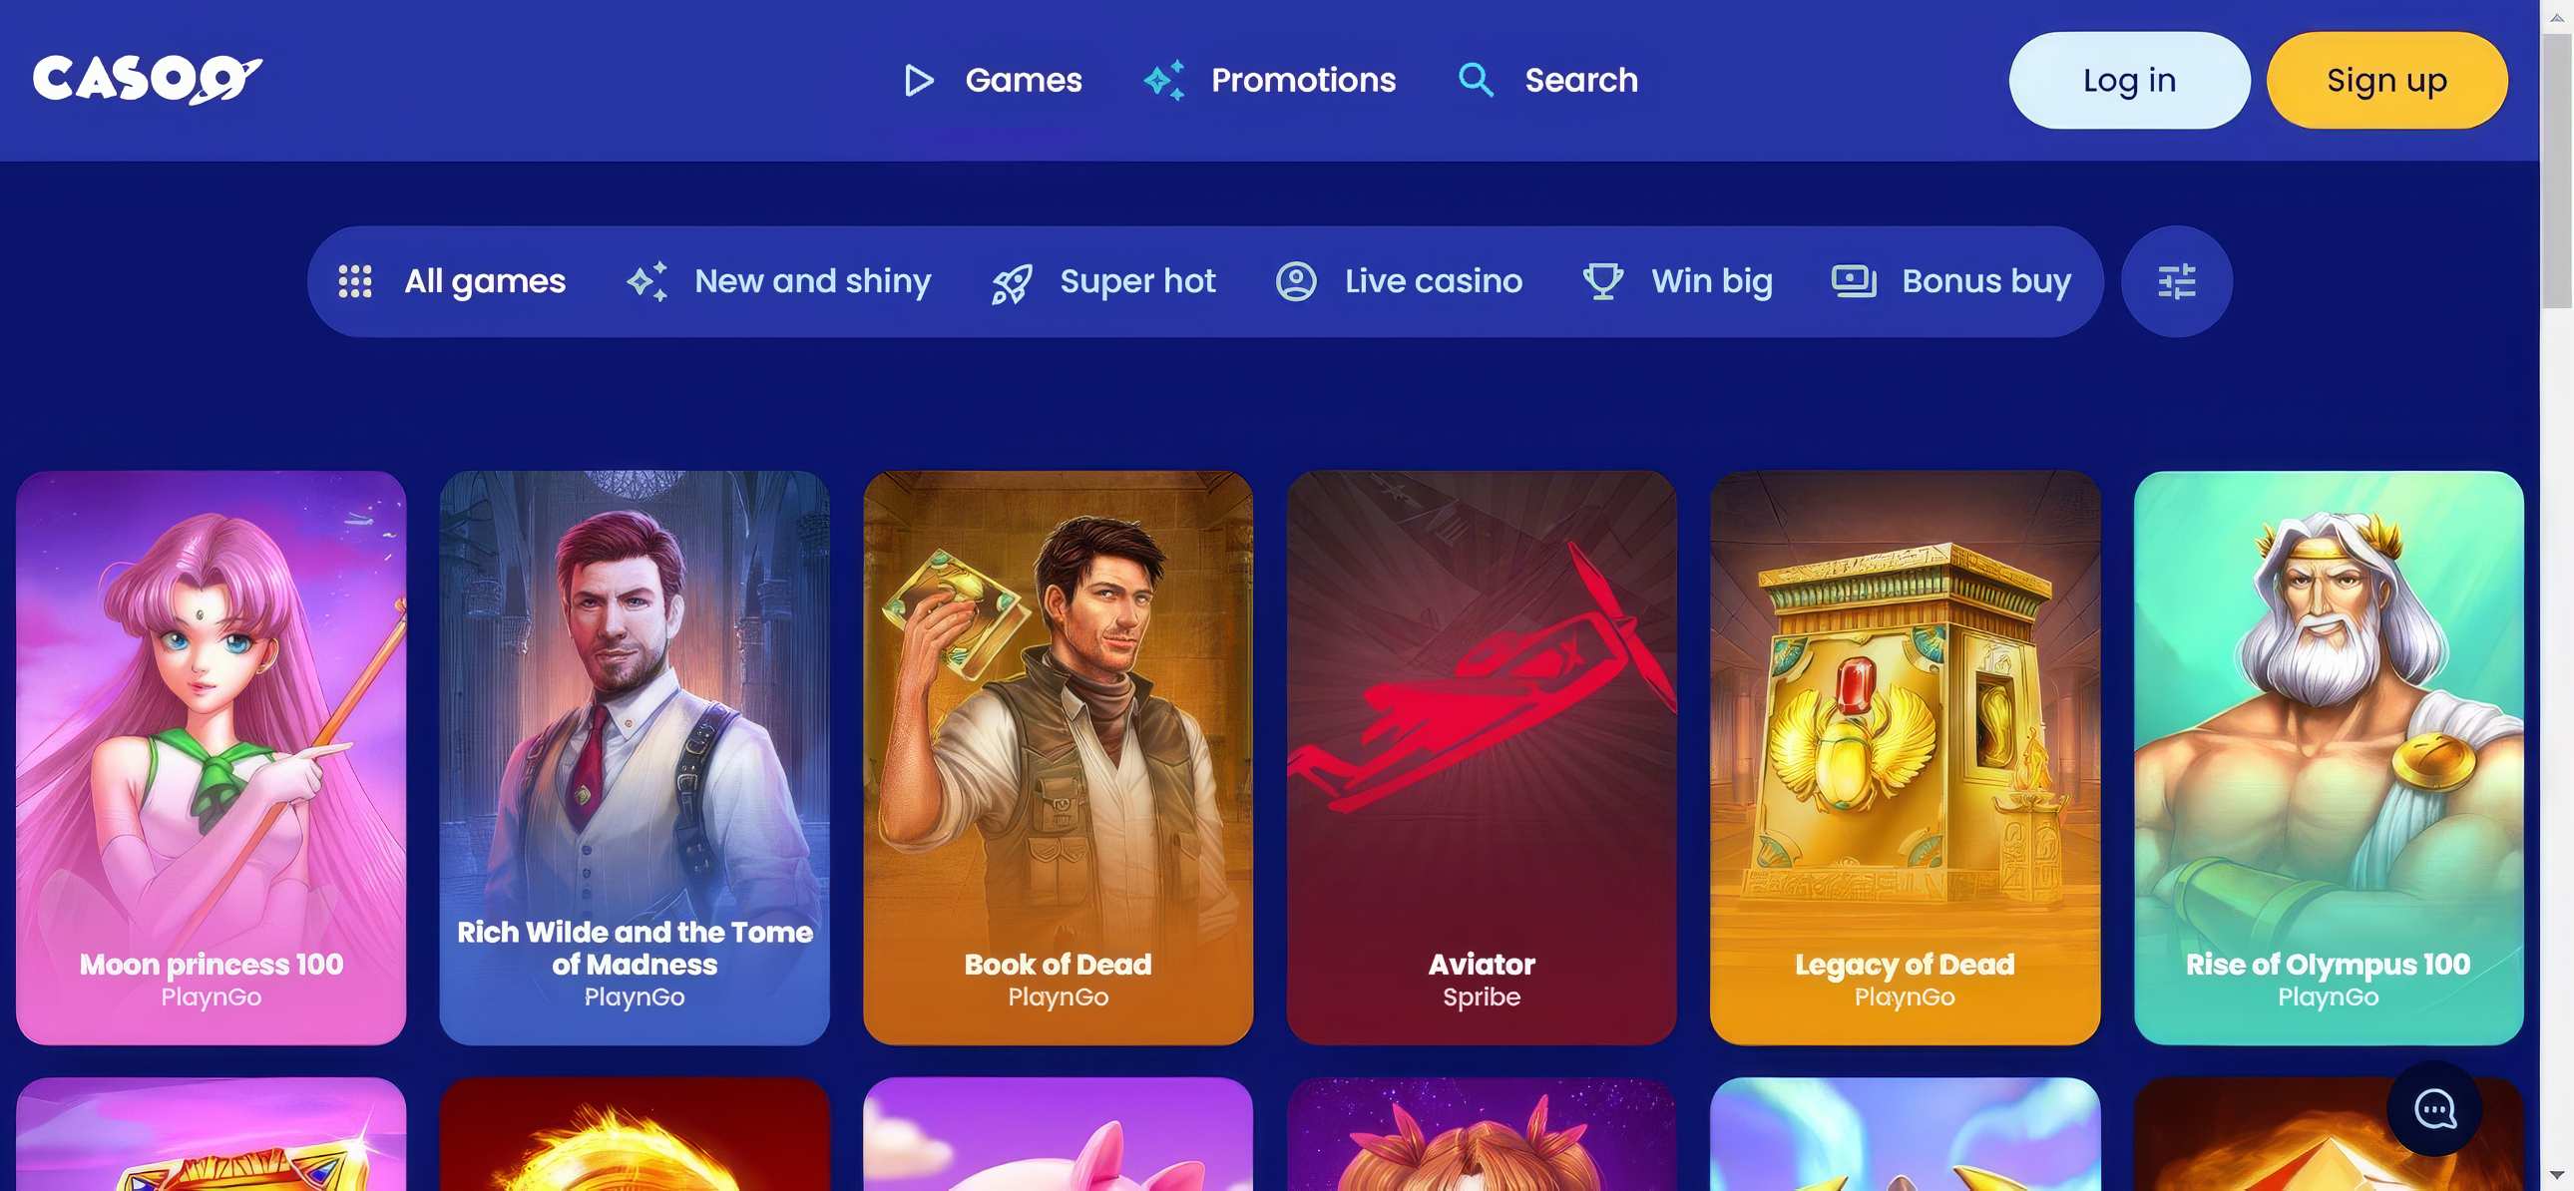Click the Search magnifier icon
Screen dimensions: 2574x1191
(1476, 80)
